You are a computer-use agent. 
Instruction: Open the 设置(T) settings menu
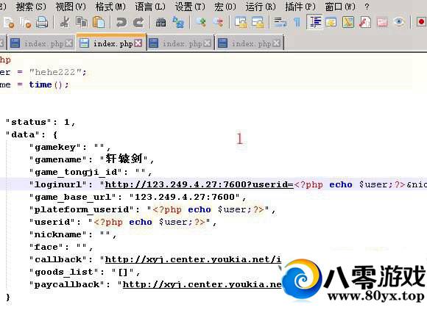[x=190, y=7]
